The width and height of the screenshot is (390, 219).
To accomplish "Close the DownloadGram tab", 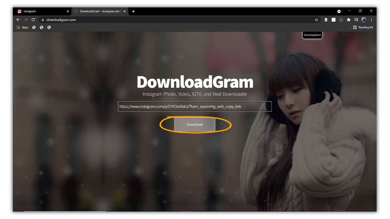I will pyautogui.click(x=124, y=11).
